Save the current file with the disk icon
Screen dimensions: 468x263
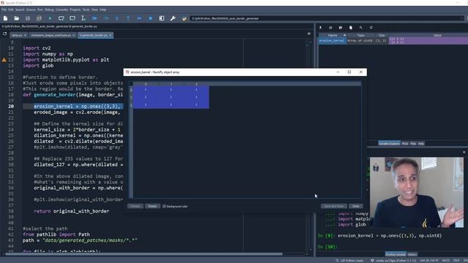(x=28, y=18)
